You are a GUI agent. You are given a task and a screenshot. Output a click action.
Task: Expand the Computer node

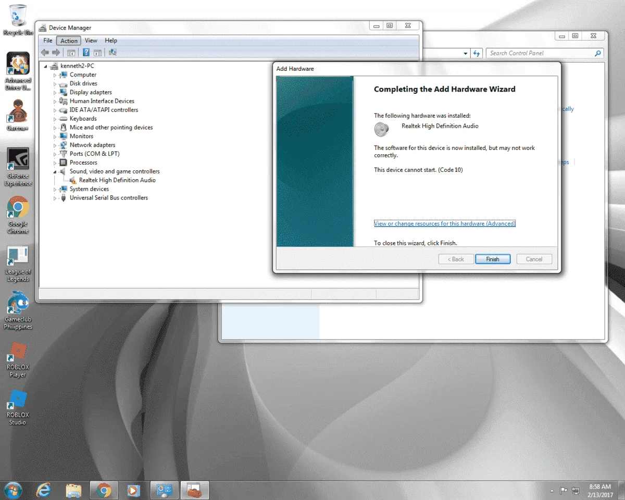[x=55, y=75]
